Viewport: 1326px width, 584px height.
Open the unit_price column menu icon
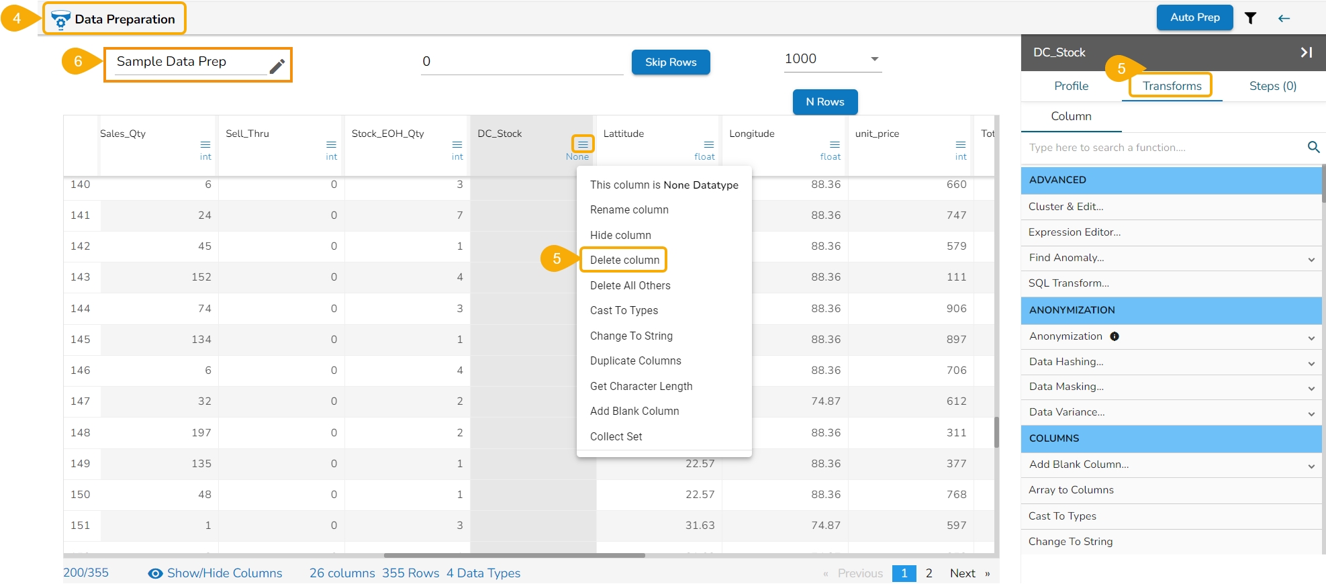coord(960,144)
